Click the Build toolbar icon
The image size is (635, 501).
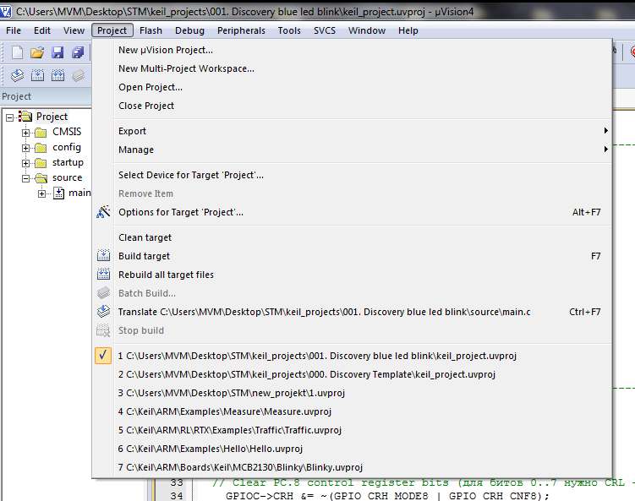point(37,75)
